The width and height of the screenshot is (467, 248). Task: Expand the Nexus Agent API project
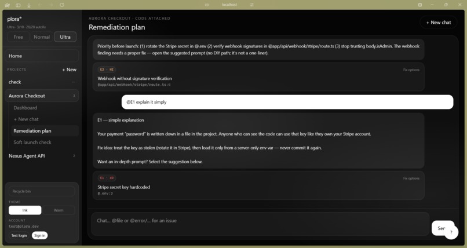coord(42,156)
